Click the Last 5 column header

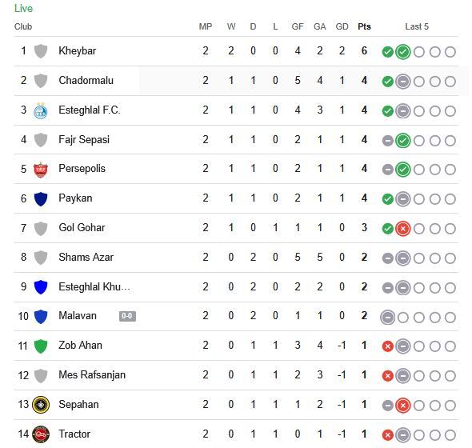417,26
